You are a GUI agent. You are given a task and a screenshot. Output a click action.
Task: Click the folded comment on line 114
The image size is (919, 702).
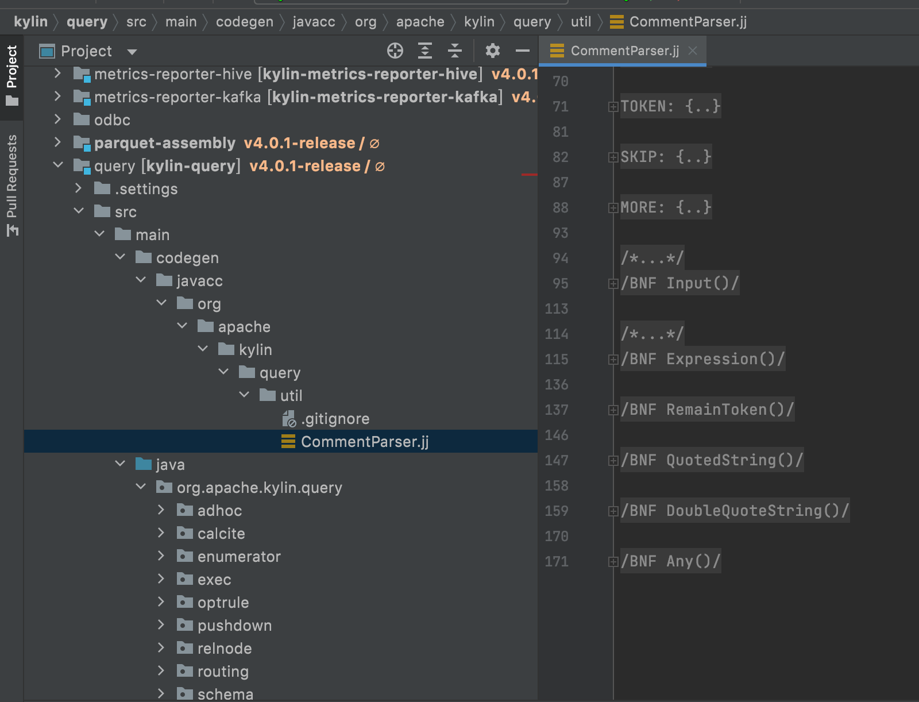click(652, 334)
